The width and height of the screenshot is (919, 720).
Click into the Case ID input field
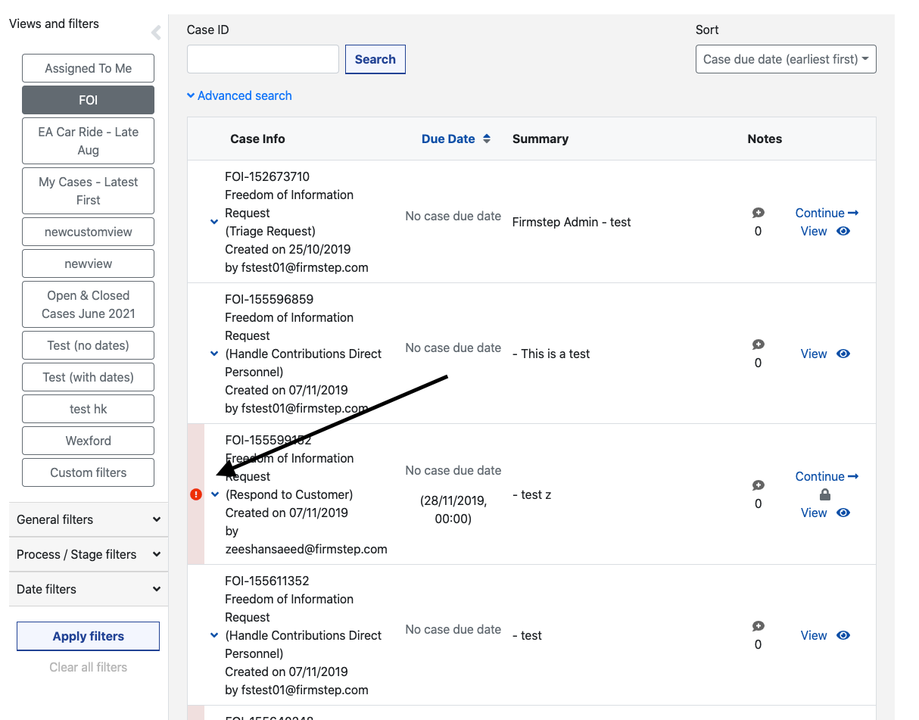[x=262, y=59]
